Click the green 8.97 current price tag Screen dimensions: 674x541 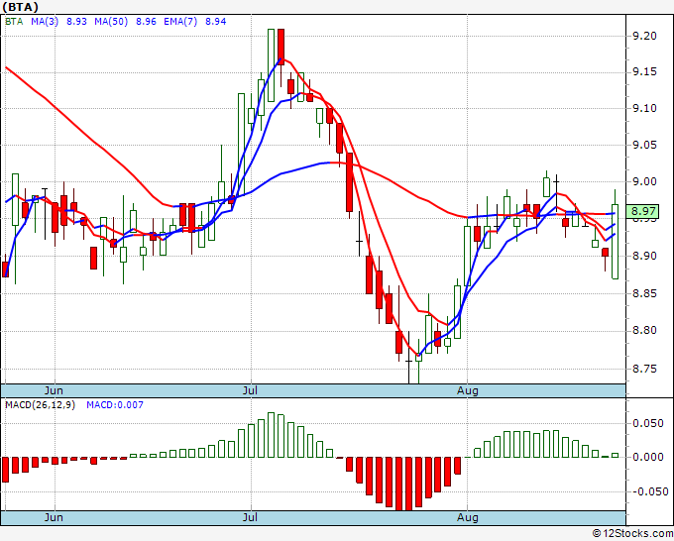[x=643, y=211]
